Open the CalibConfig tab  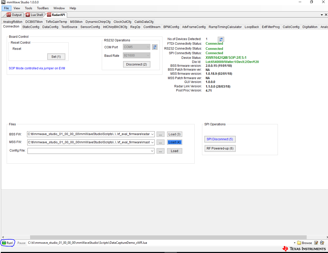pos(291,27)
